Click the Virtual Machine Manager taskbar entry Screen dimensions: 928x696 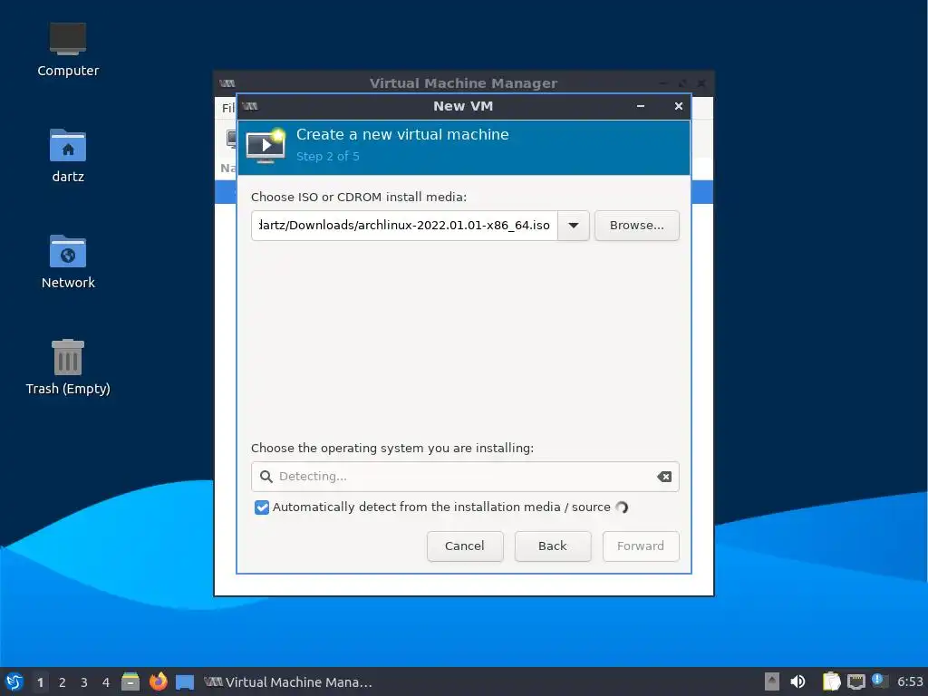point(288,682)
